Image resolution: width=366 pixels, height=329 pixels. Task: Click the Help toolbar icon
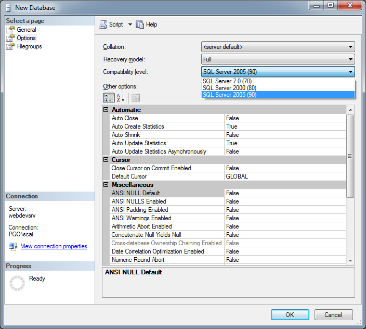pos(139,24)
